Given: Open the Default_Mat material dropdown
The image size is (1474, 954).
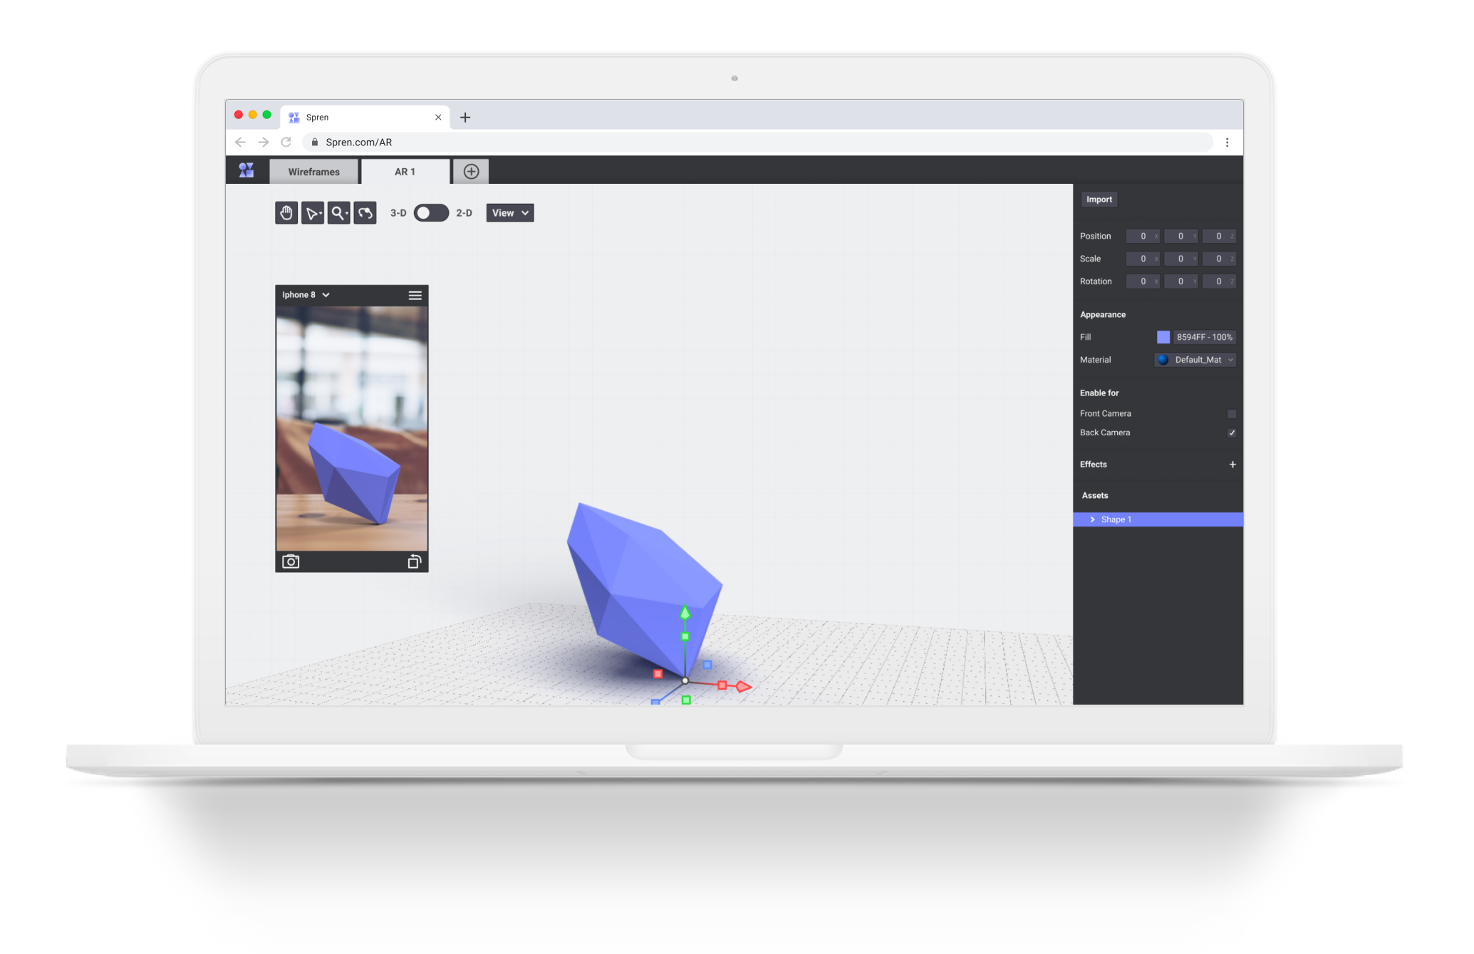Looking at the screenshot, I should click(1195, 360).
